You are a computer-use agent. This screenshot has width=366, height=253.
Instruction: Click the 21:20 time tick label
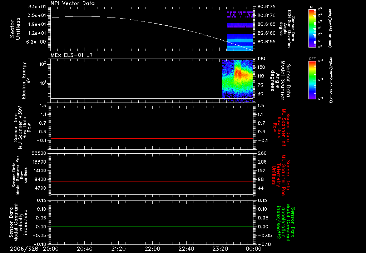click(119, 249)
